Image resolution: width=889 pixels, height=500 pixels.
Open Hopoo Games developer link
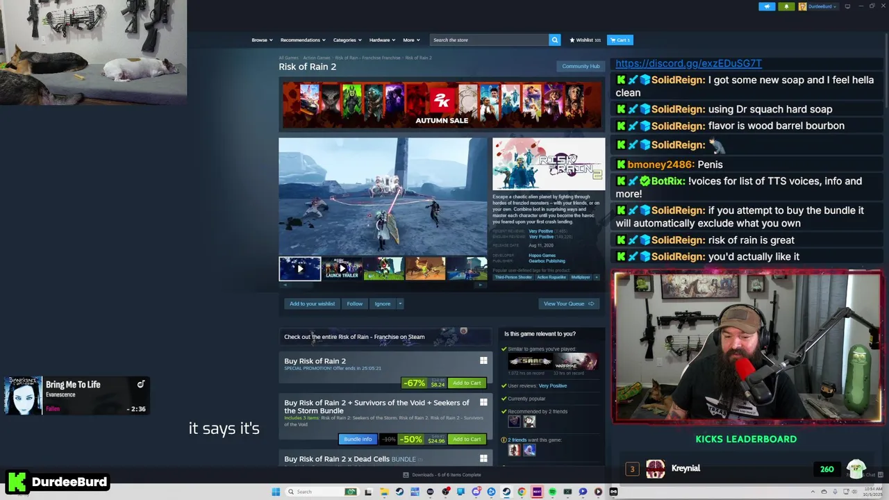tap(542, 255)
